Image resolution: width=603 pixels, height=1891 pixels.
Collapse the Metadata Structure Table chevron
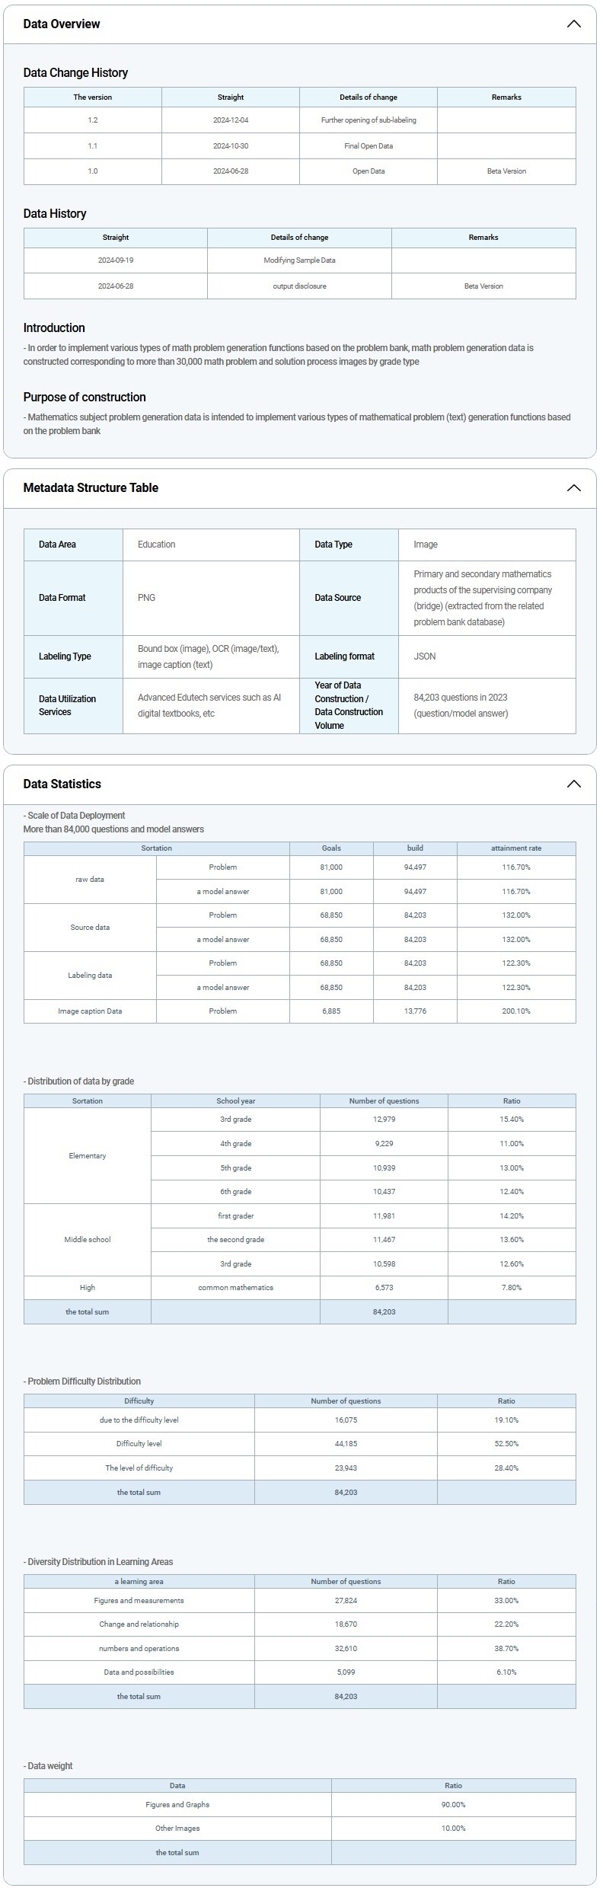coord(573,488)
